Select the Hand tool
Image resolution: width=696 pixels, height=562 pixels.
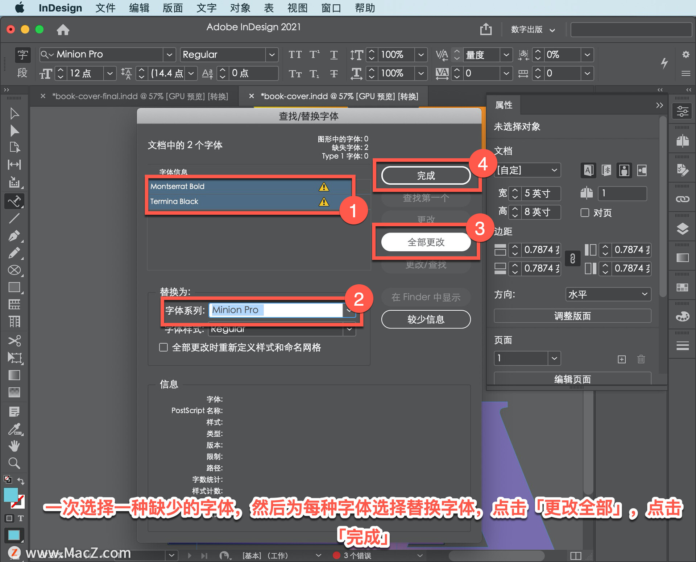[x=14, y=446]
